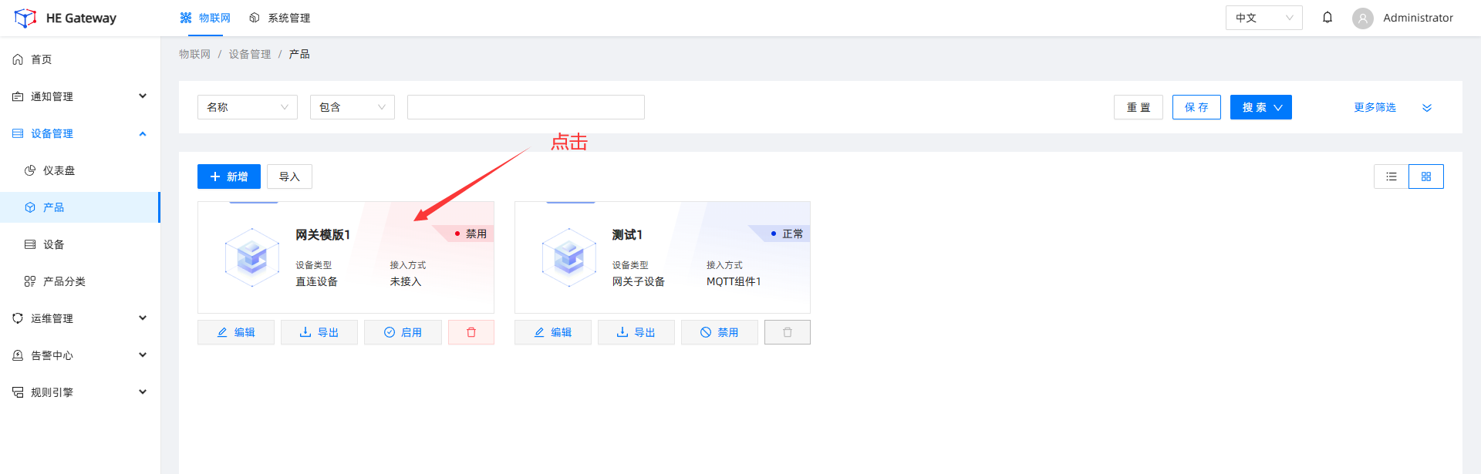Open the 测试1 card title
This screenshot has height=474, width=1481.
pyautogui.click(x=627, y=234)
